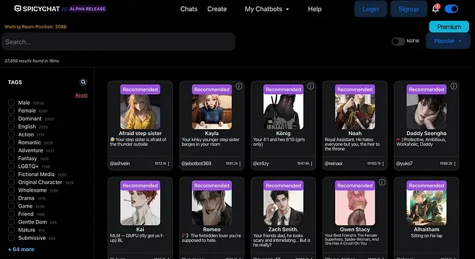Screen dimensions: 475x259
Task: Check the Original Character tag checkbox
Action: (x=11, y=182)
